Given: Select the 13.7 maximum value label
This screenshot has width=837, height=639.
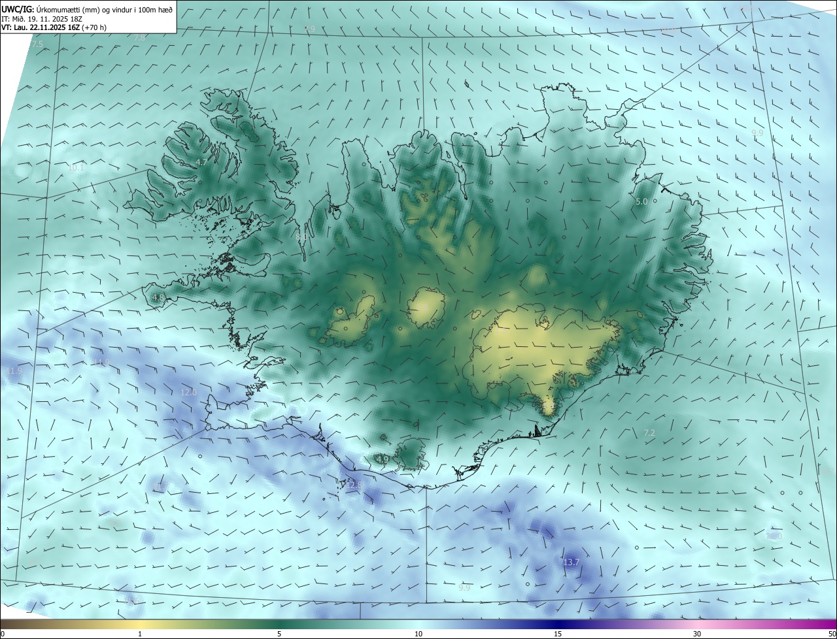Looking at the screenshot, I should [571, 562].
